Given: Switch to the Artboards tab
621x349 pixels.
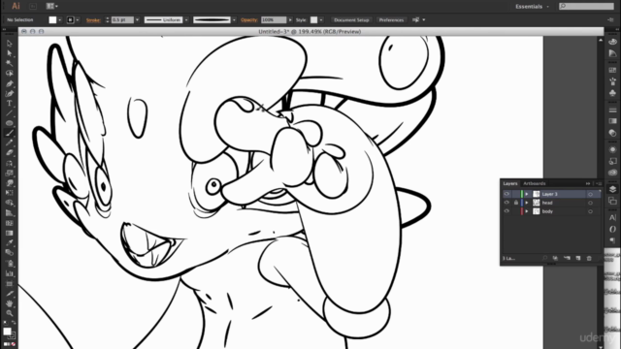Looking at the screenshot, I should click(x=535, y=183).
